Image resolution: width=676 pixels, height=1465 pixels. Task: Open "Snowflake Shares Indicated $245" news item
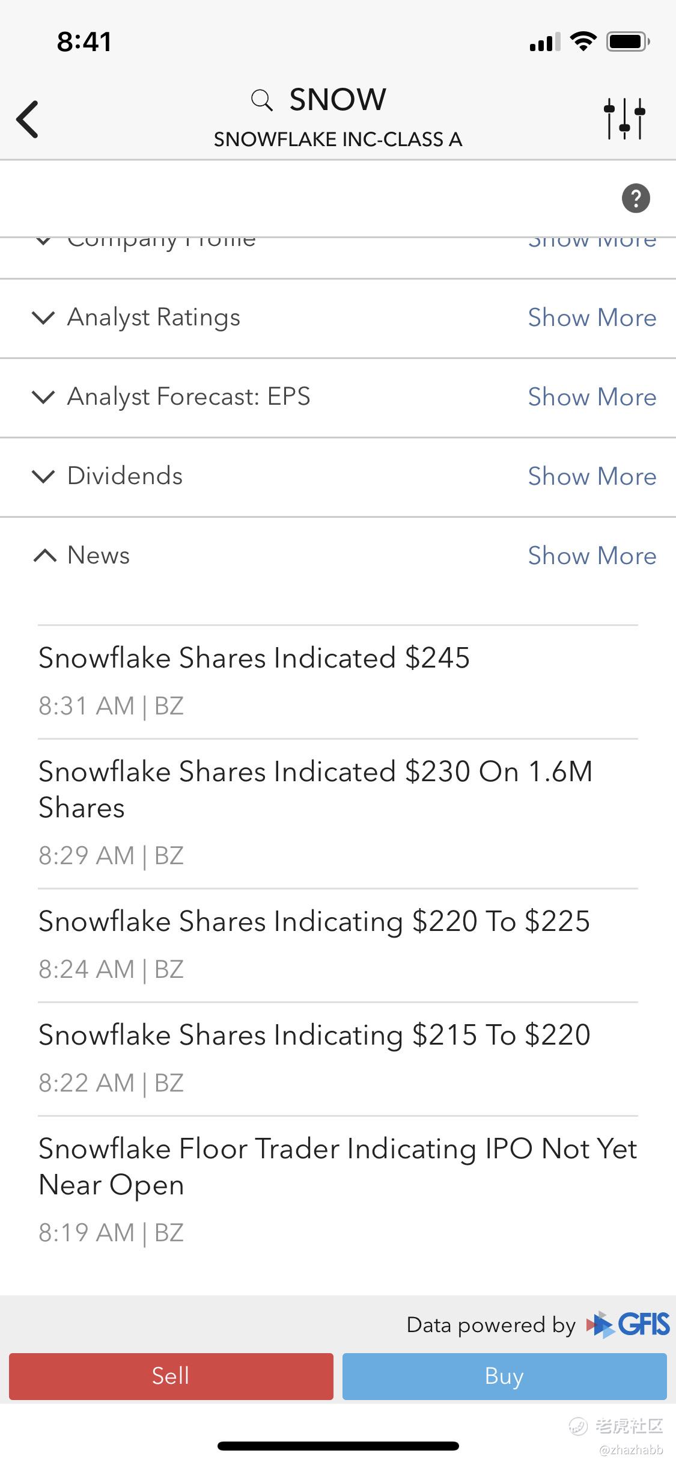[x=254, y=658]
